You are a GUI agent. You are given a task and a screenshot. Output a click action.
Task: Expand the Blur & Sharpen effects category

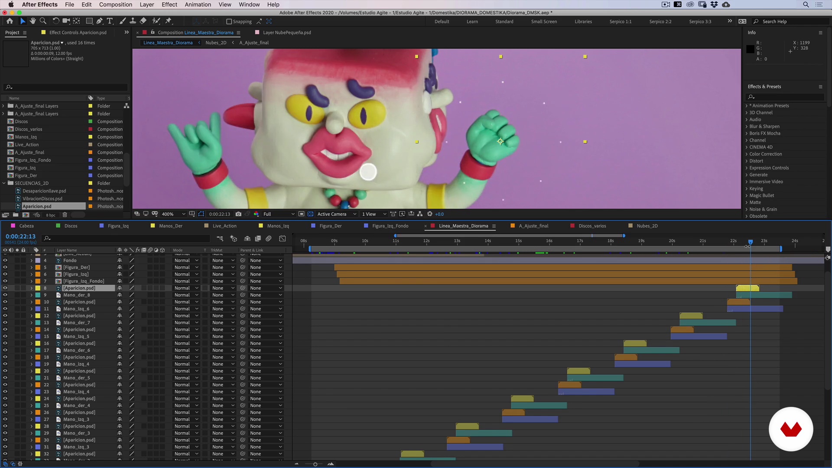[747, 127]
